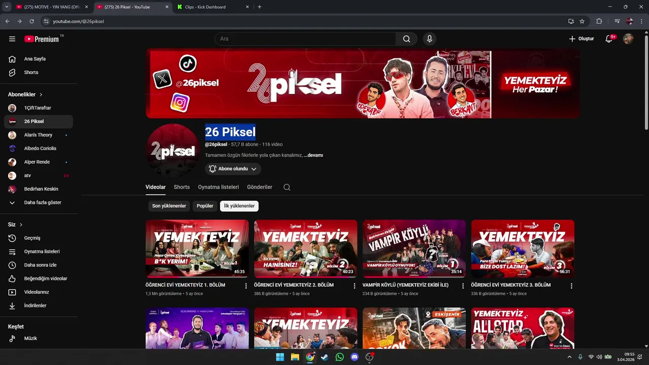
Task: Open options for ÖĞRENCİ EVİ YEMEKTEYİZ 1. BÖLÜM
Action: 246,286
